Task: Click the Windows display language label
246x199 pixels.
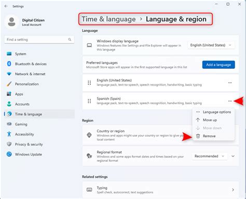Action: point(117,41)
